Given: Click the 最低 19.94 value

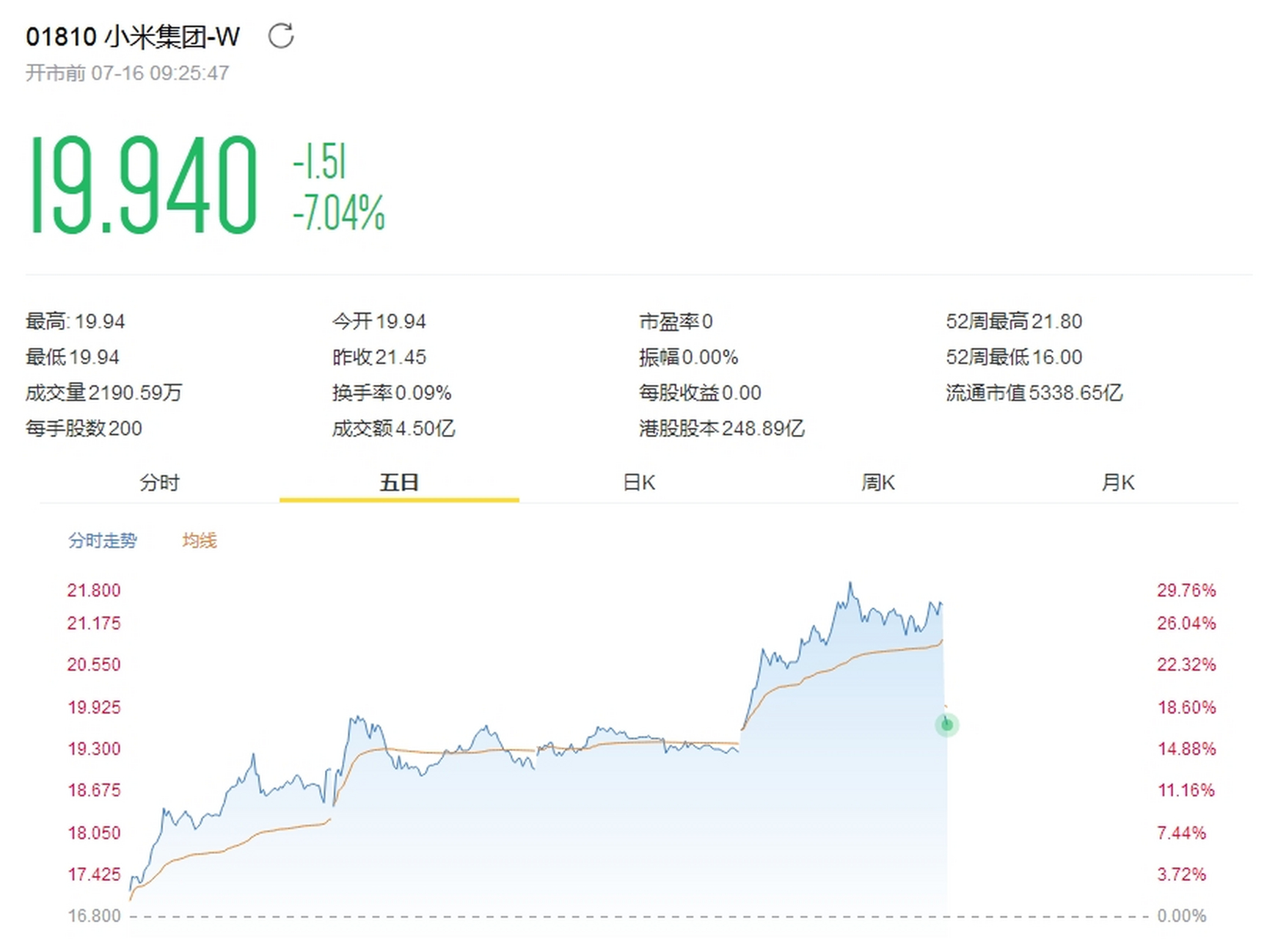Looking at the screenshot, I should [73, 357].
